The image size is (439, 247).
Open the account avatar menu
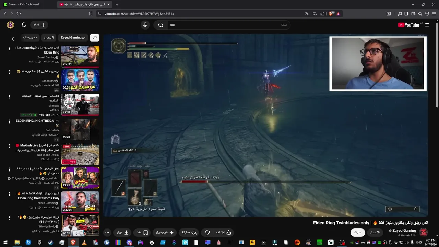[10, 25]
